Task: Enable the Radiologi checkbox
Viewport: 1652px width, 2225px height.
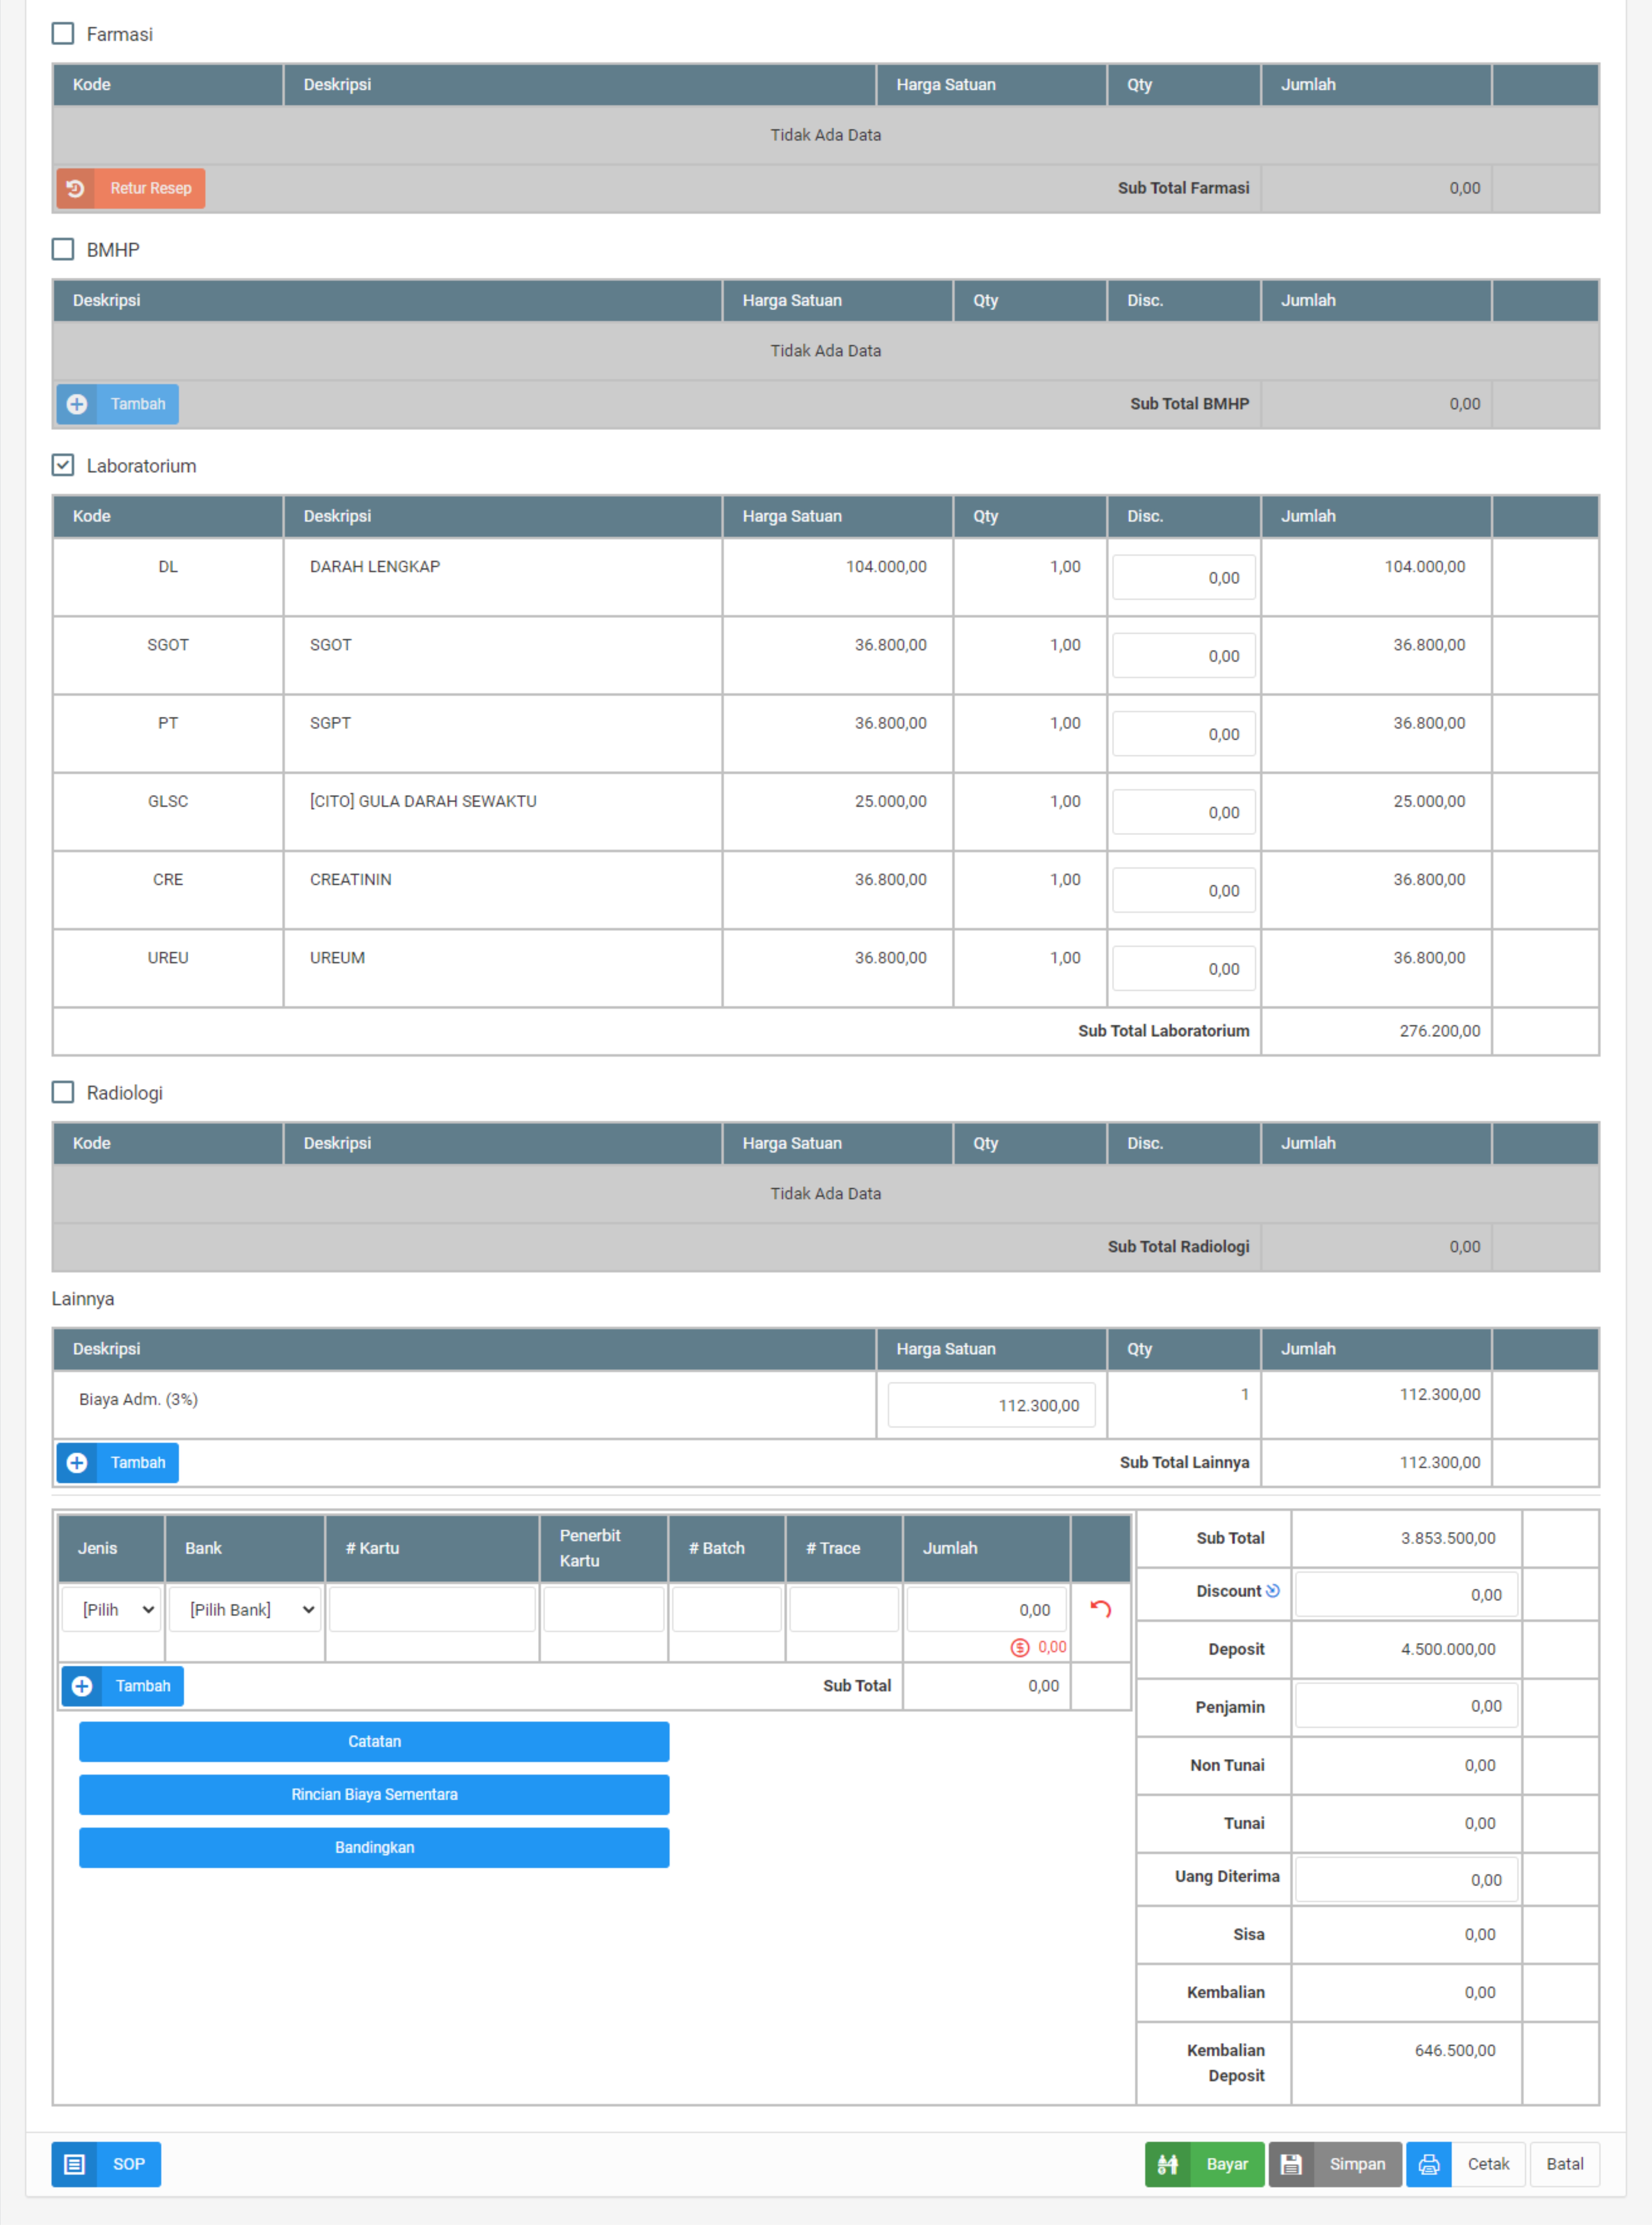Action: pos(63,1092)
